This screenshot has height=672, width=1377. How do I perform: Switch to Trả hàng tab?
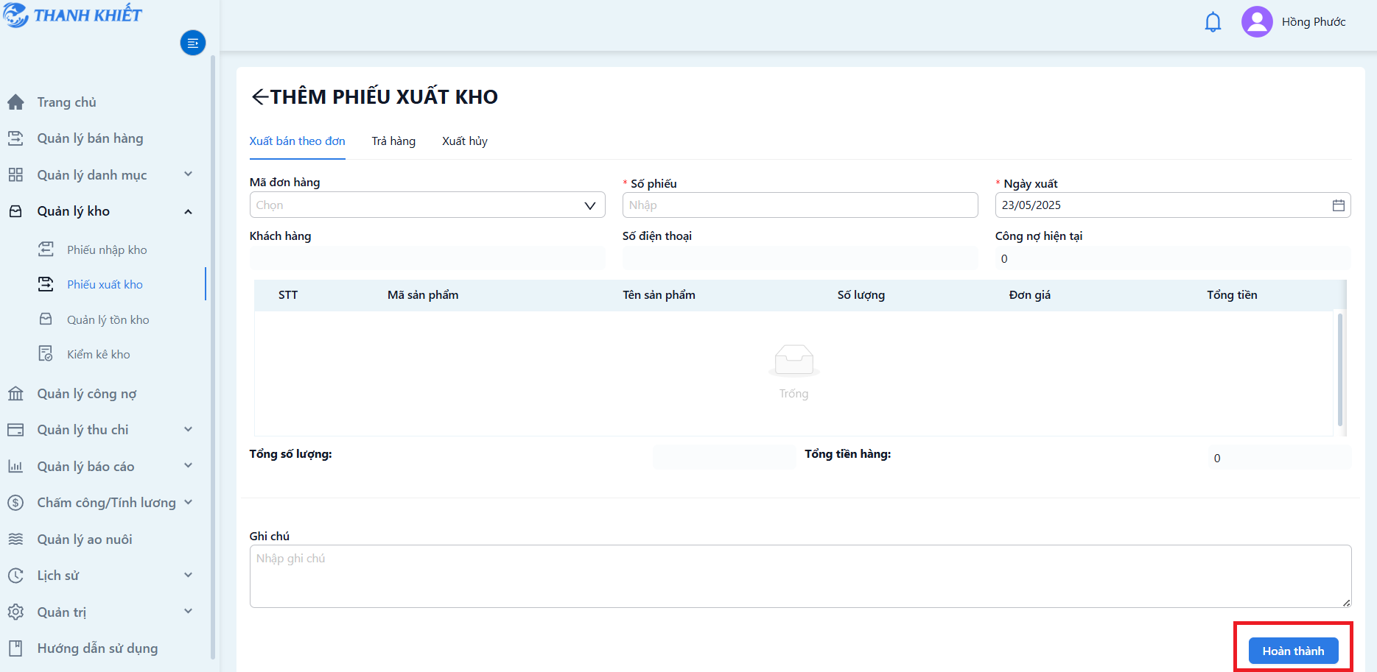point(393,141)
